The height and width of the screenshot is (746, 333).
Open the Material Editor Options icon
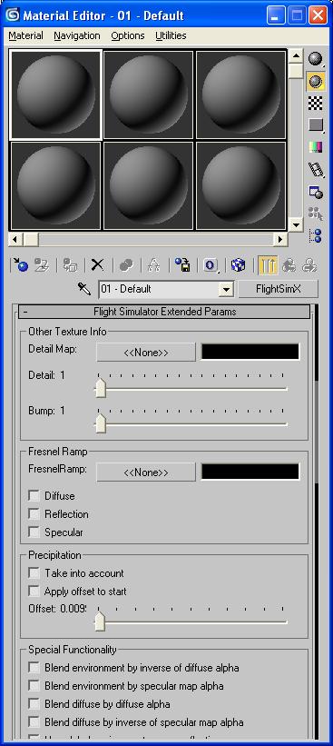(316, 192)
